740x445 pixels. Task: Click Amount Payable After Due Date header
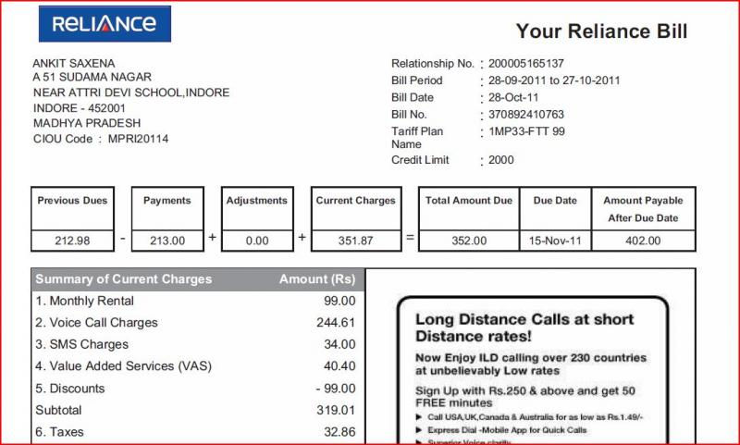click(643, 209)
